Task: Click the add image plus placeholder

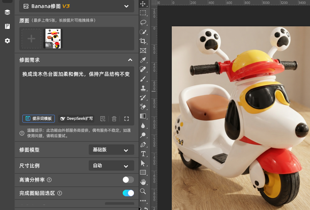Action: click(x=31, y=39)
